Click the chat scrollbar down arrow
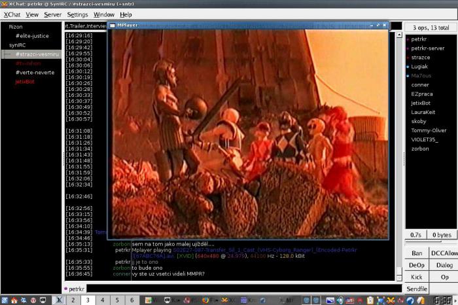This screenshot has height=305, width=458. [x=399, y=278]
